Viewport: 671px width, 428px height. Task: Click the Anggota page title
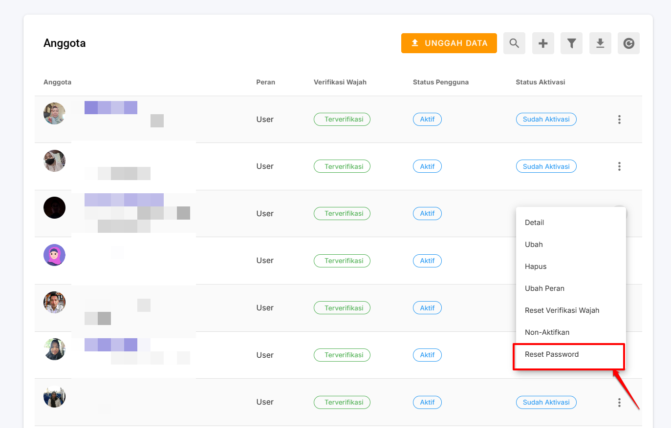(x=65, y=43)
